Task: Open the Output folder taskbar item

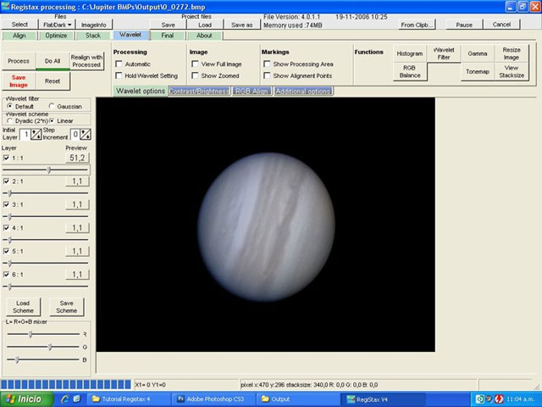Action: coord(288,399)
